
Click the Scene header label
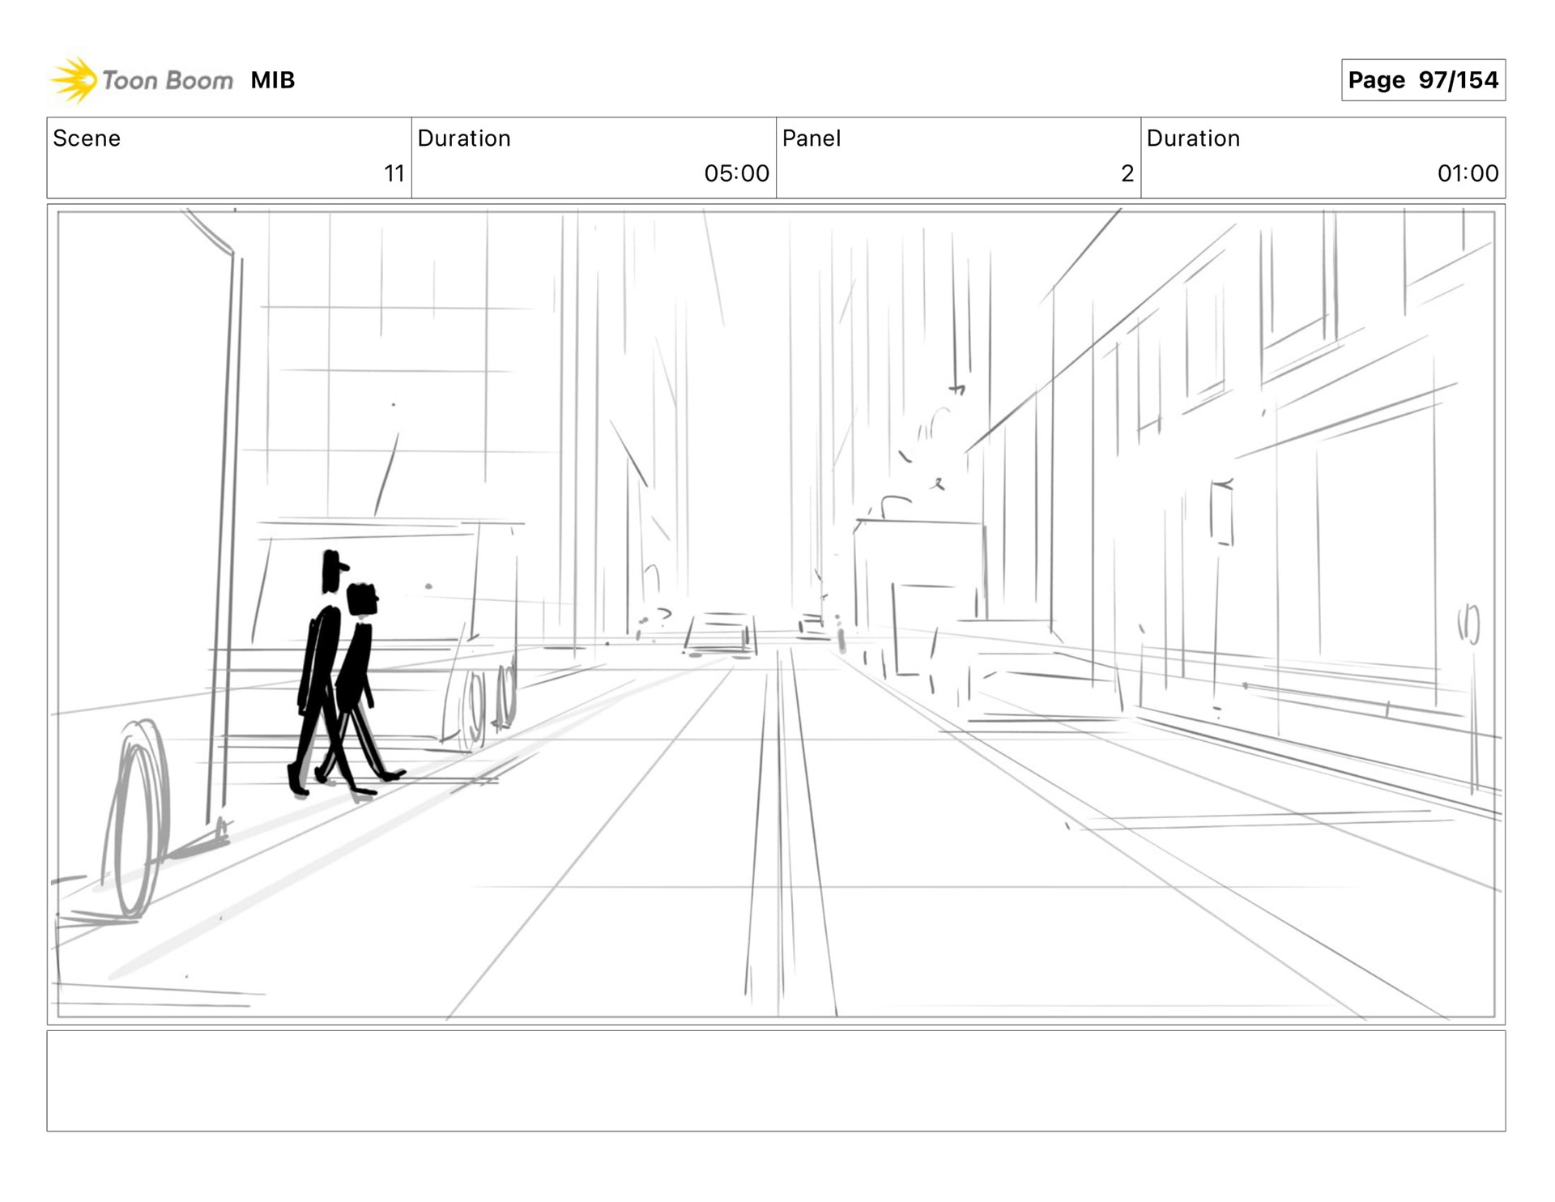point(87,139)
